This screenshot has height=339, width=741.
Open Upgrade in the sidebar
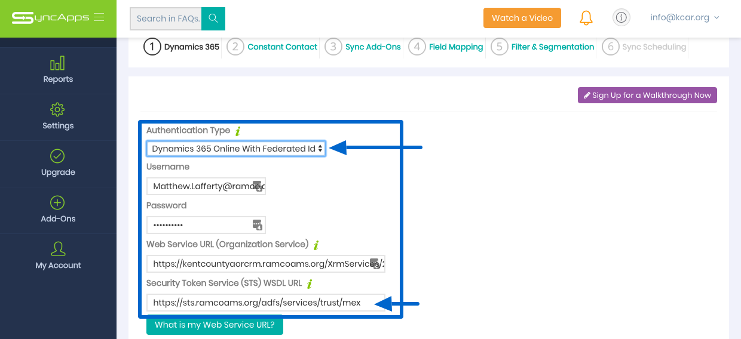[x=58, y=164]
